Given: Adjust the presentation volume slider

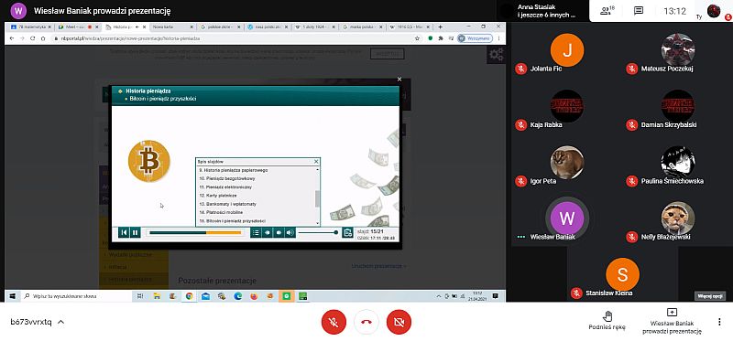Looking at the screenshot, I should [x=318, y=232].
